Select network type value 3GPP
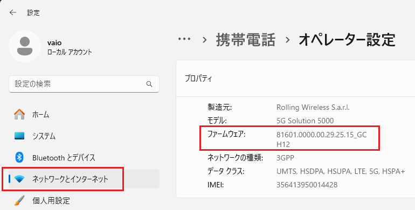Screen dimensions: 415x210 pos(285,158)
